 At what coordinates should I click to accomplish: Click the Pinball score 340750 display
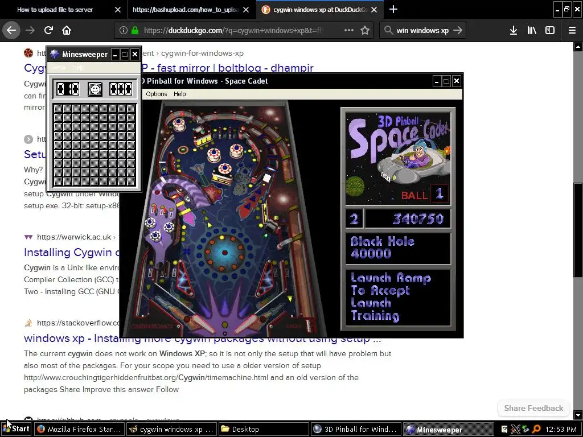point(408,219)
